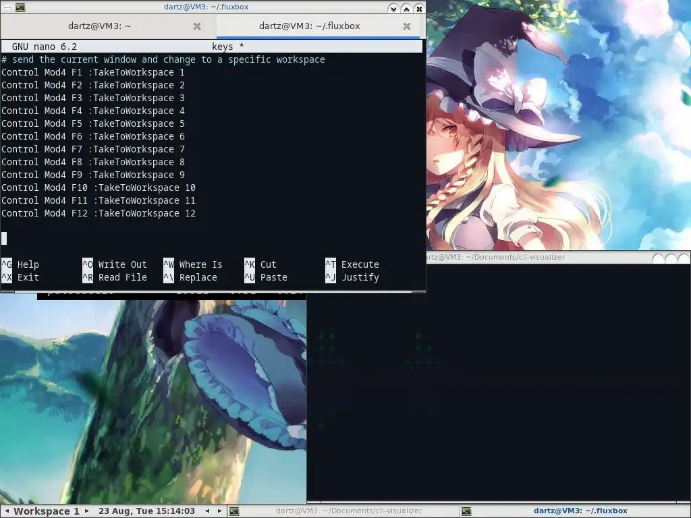This screenshot has height=518, width=691.
Task: Place cursor on 'Control Mod4 F10 :TakeToWorkspace 10' line
Action: point(99,188)
